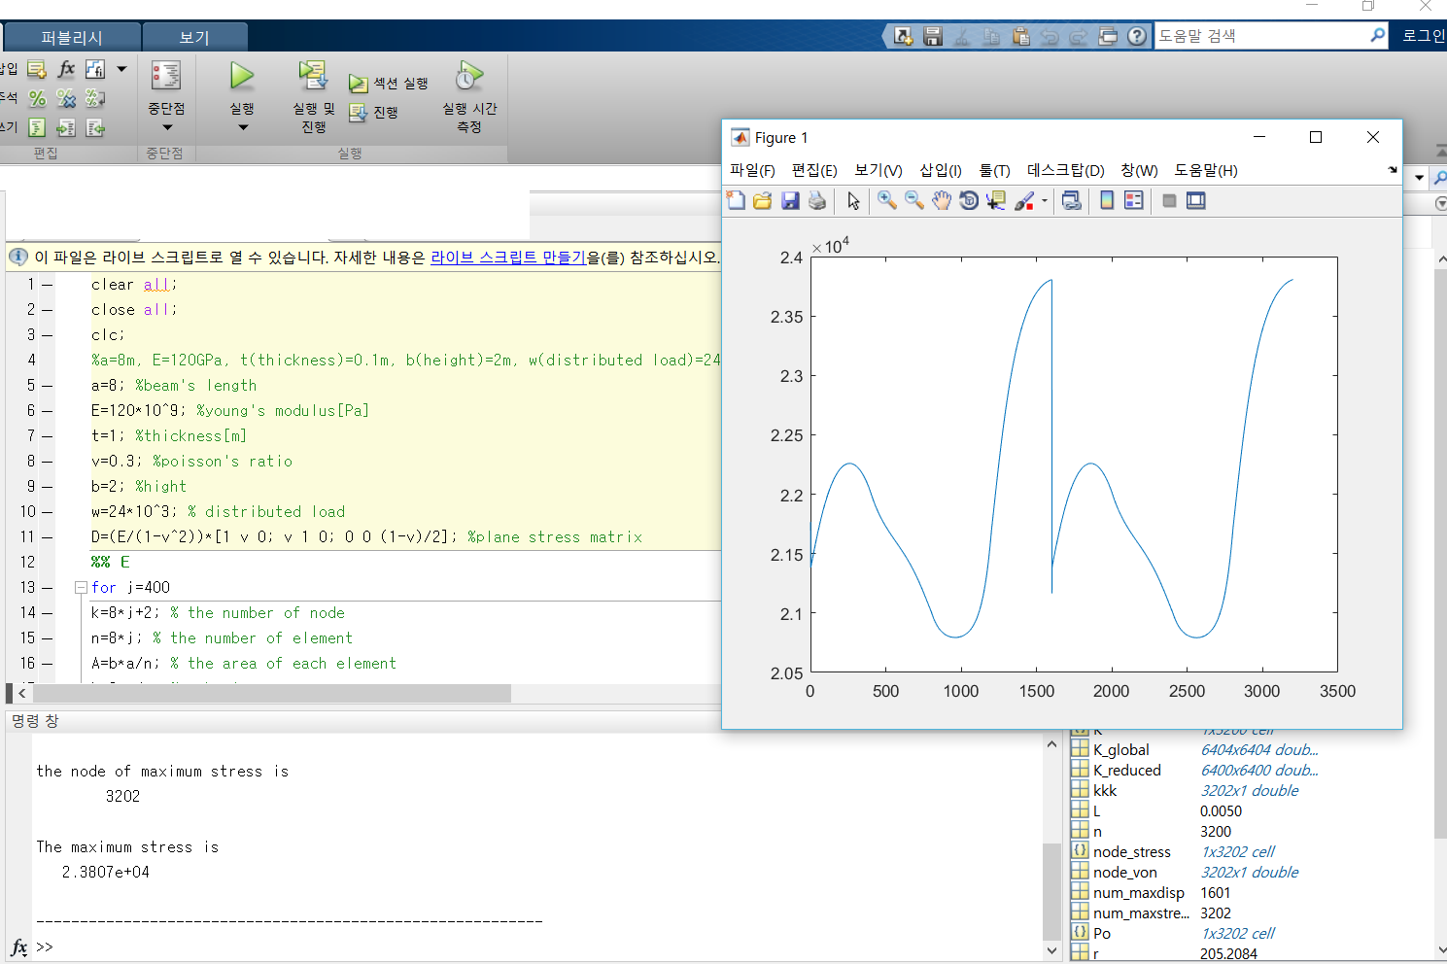This screenshot has height=964, width=1447.
Task: Open brush color dropdown in Figure 1 toolbar
Action: click(x=1045, y=200)
